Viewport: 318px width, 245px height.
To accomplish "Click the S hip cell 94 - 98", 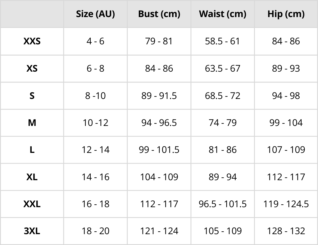I will click(x=286, y=96).
